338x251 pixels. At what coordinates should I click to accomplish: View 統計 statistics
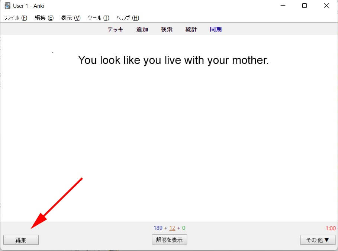pos(191,29)
